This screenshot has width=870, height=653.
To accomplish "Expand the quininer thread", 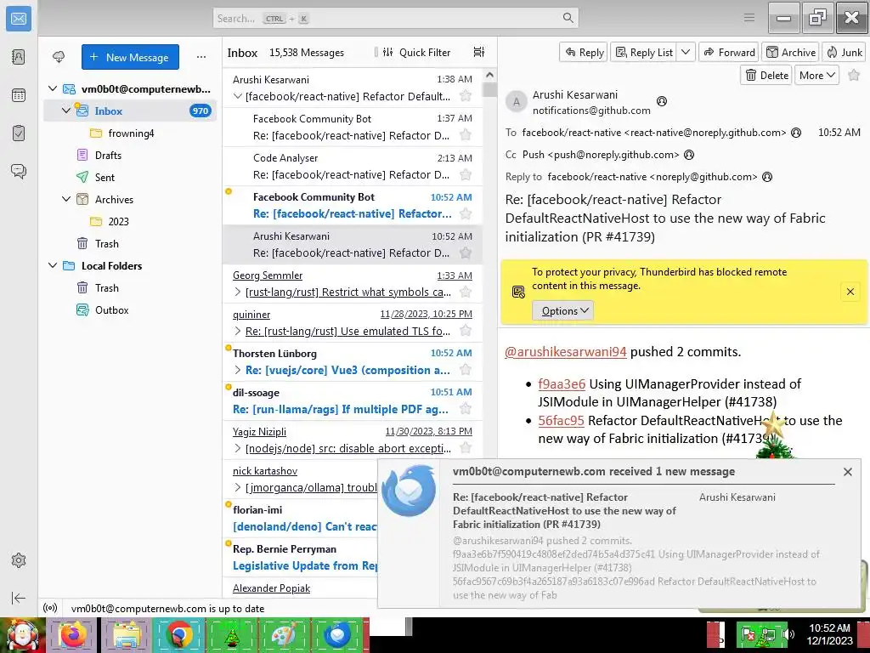I will click(x=238, y=331).
